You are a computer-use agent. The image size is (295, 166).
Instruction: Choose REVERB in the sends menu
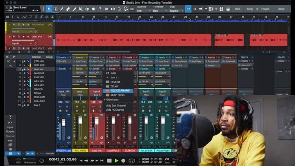[x=115, y=82]
